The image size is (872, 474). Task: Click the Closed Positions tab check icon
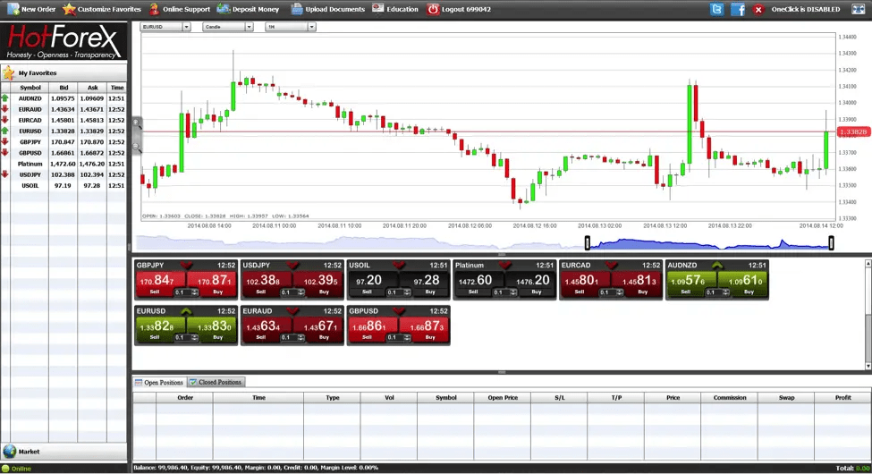tap(193, 382)
